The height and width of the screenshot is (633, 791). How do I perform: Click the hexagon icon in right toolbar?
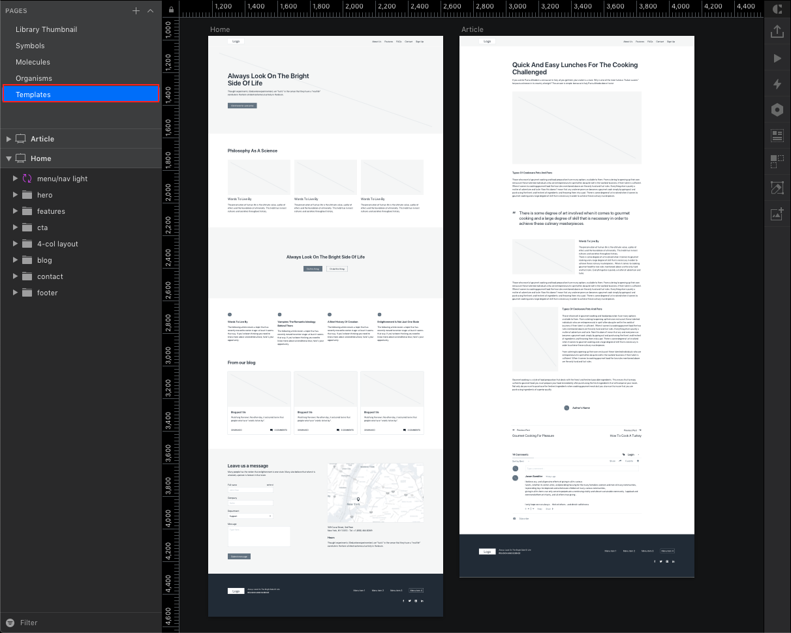tap(777, 110)
